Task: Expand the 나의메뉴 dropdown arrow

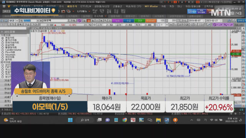Action: pos(89,11)
